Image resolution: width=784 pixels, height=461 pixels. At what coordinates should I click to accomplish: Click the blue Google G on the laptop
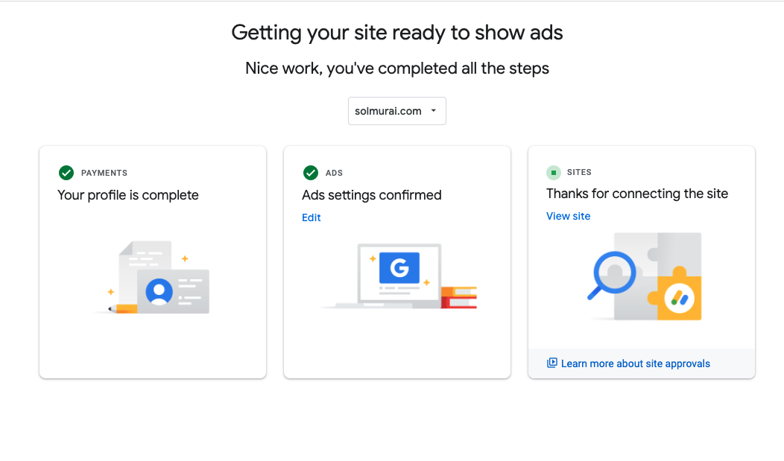(x=399, y=267)
